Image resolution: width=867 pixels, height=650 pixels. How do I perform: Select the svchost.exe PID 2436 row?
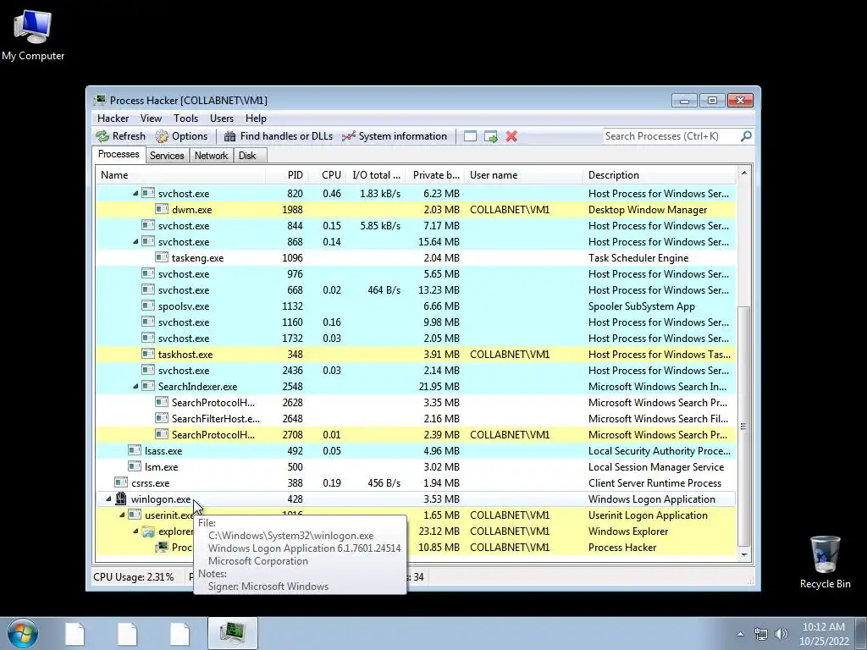(x=416, y=371)
